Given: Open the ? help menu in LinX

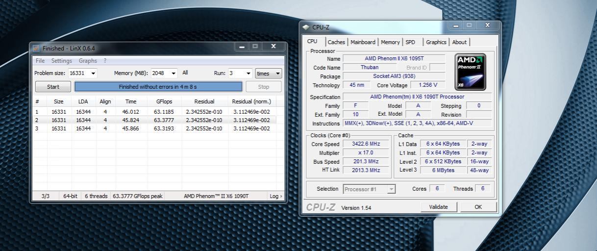Looking at the screenshot, I should [105, 61].
